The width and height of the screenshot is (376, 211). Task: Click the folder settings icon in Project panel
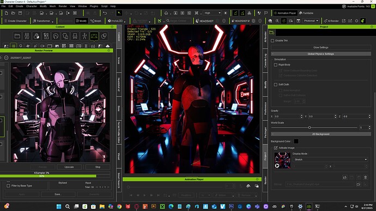(272, 32)
